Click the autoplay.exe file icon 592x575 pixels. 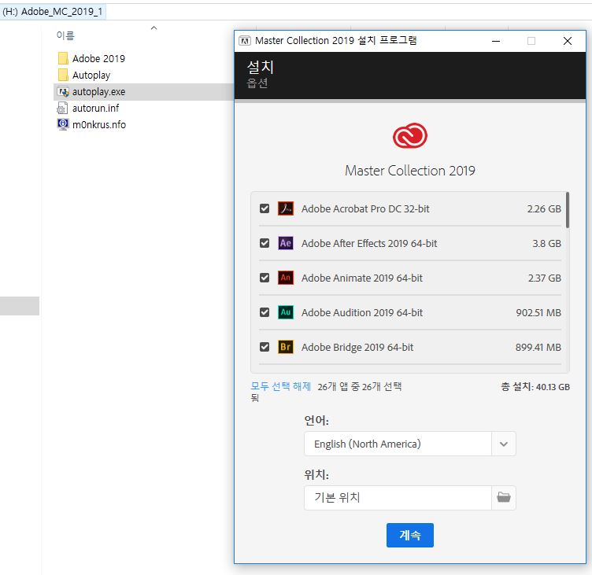[63, 92]
